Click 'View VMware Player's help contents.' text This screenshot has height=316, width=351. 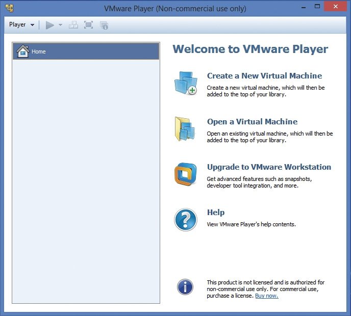[251, 224]
